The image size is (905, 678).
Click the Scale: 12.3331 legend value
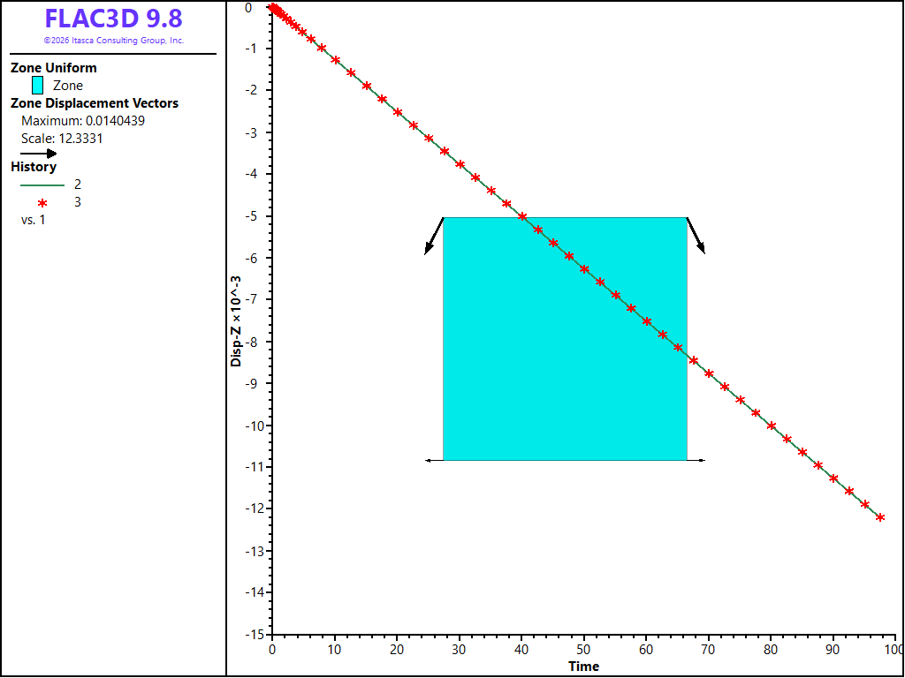tap(62, 139)
